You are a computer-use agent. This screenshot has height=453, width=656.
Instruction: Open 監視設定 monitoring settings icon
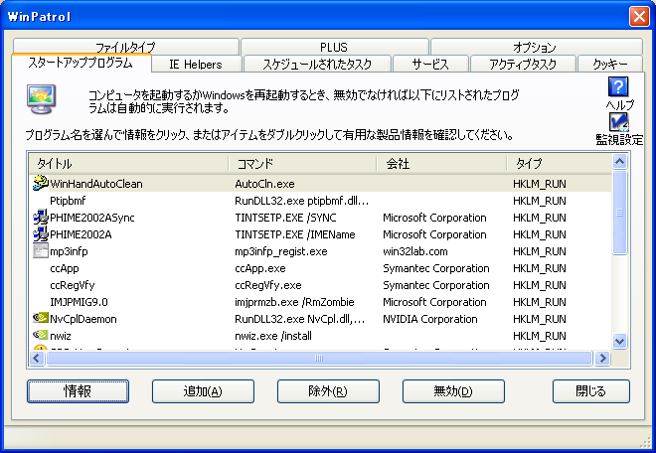coord(618,121)
